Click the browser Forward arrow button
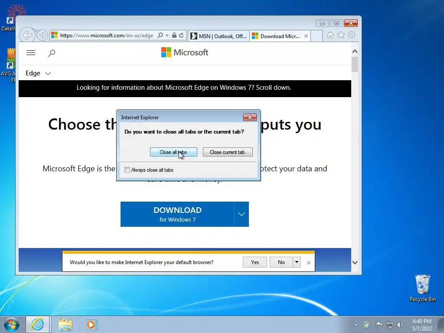444x333 pixels. pyautogui.click(x=42, y=36)
